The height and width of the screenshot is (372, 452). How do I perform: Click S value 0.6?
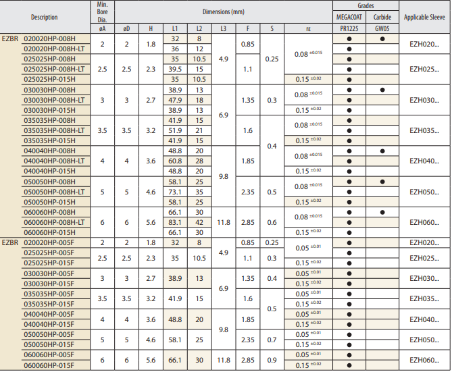272,222
